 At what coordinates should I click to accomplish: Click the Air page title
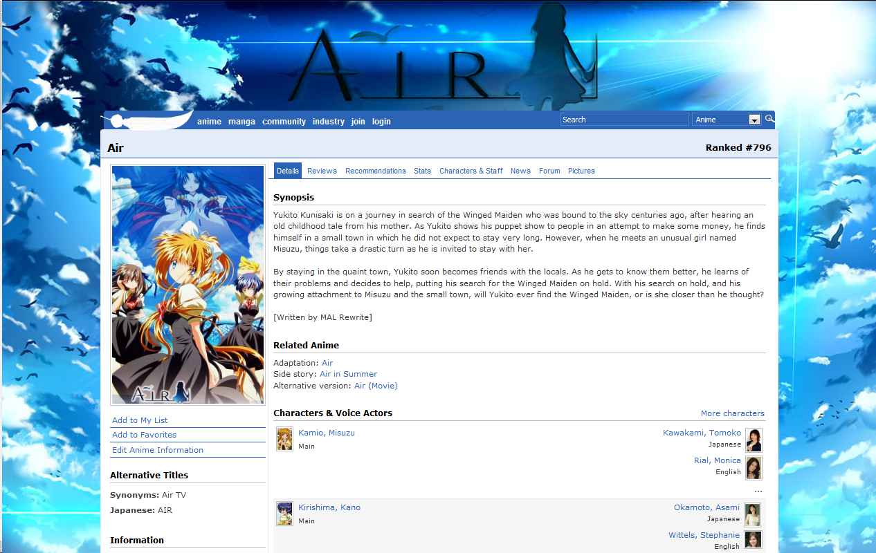coord(116,148)
